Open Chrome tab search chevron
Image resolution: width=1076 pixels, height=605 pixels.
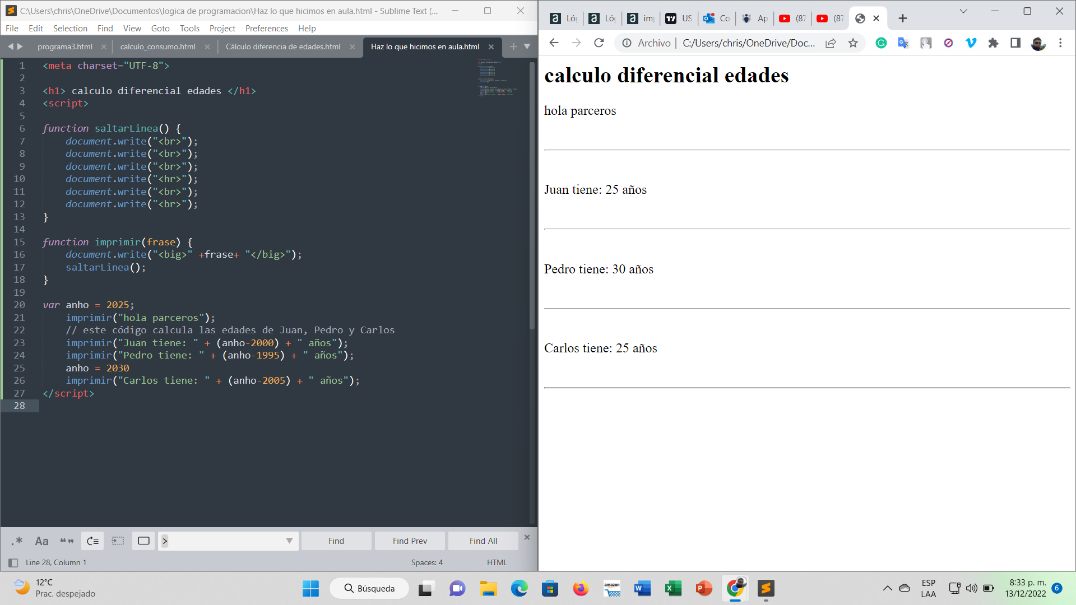click(963, 11)
